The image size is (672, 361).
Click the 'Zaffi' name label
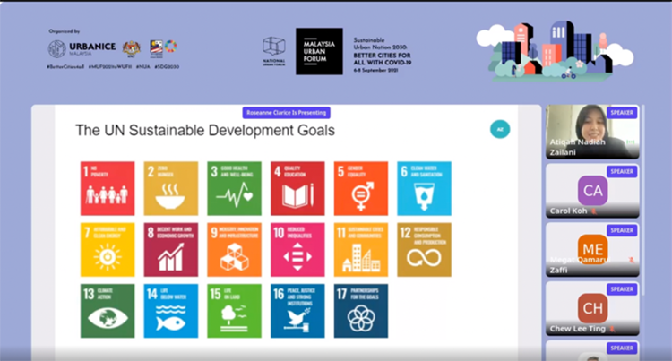tap(559, 271)
